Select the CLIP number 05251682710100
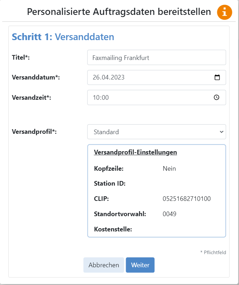 click(x=187, y=199)
